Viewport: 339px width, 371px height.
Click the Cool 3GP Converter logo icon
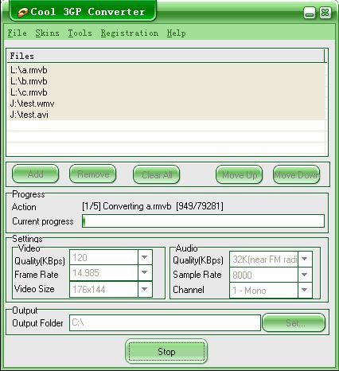pos(23,12)
